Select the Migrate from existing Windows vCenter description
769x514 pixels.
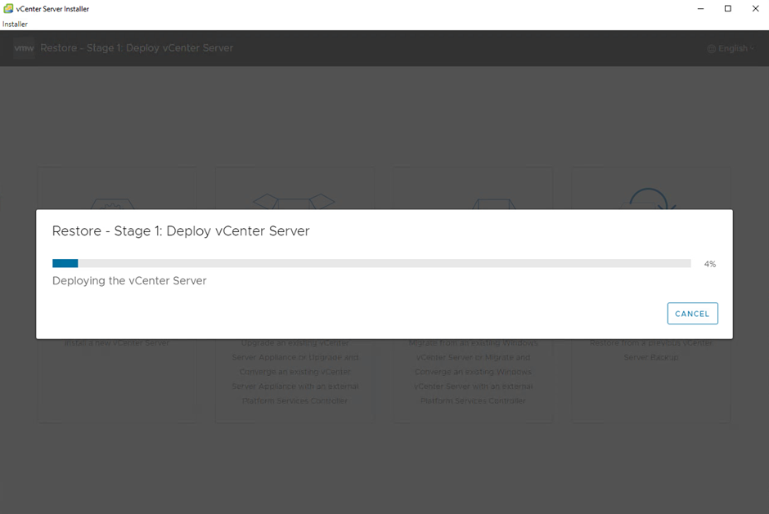pos(473,372)
